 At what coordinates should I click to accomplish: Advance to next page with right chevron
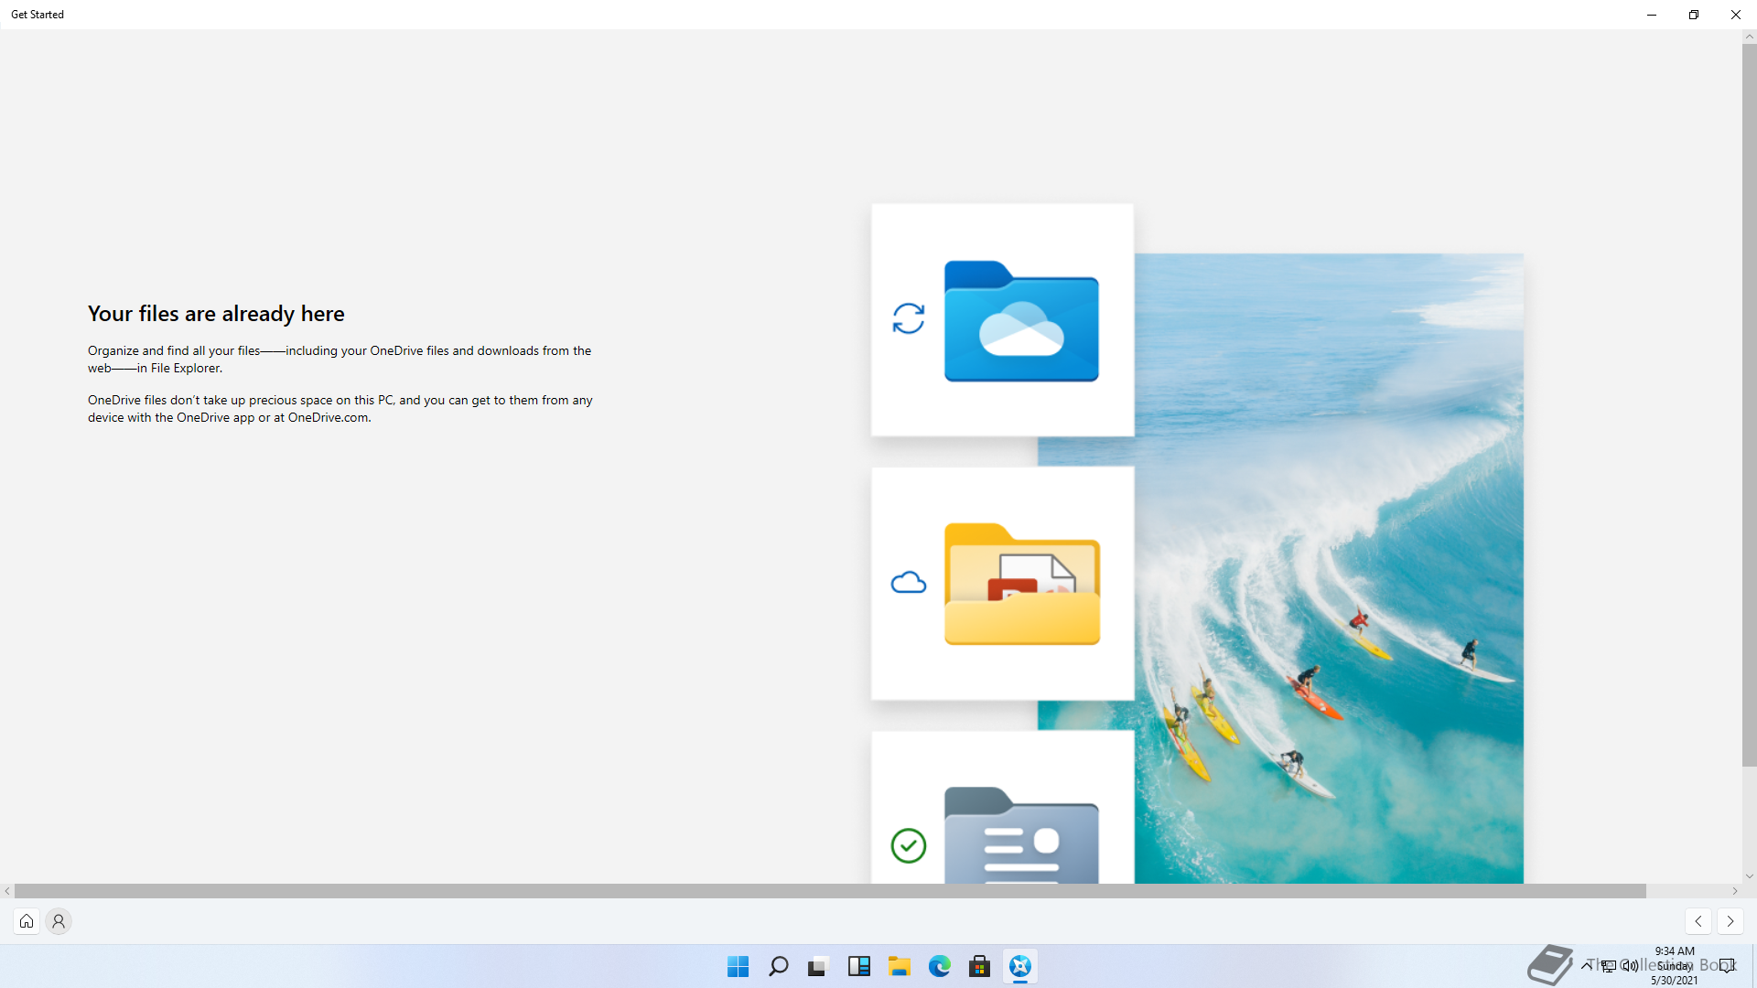click(x=1730, y=921)
